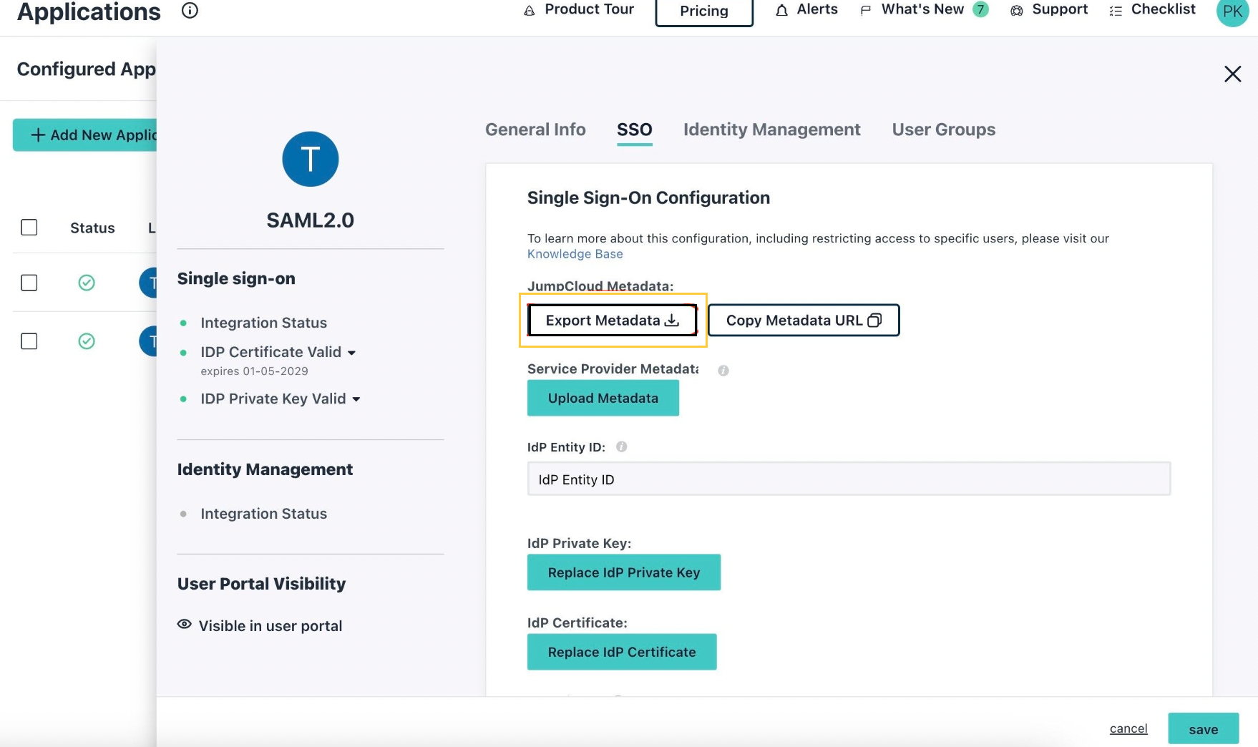Click Upload Metadata button
The width and height of the screenshot is (1258, 747).
603,398
